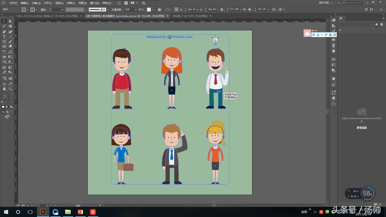This screenshot has width=386, height=217.
Task: Select the Eraser tool
Action: pyautogui.click(x=10, y=47)
